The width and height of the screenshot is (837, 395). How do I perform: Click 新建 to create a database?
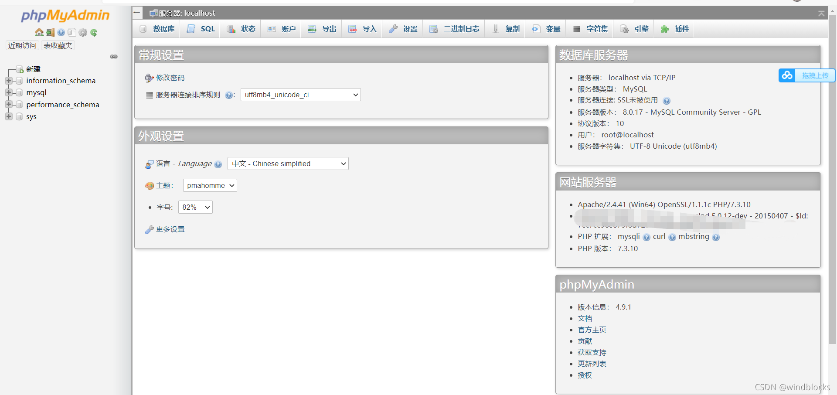click(x=33, y=69)
